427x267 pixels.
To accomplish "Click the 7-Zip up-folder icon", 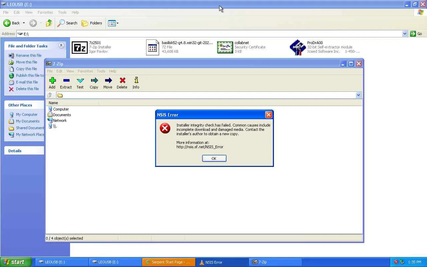I will pyautogui.click(x=50, y=95).
